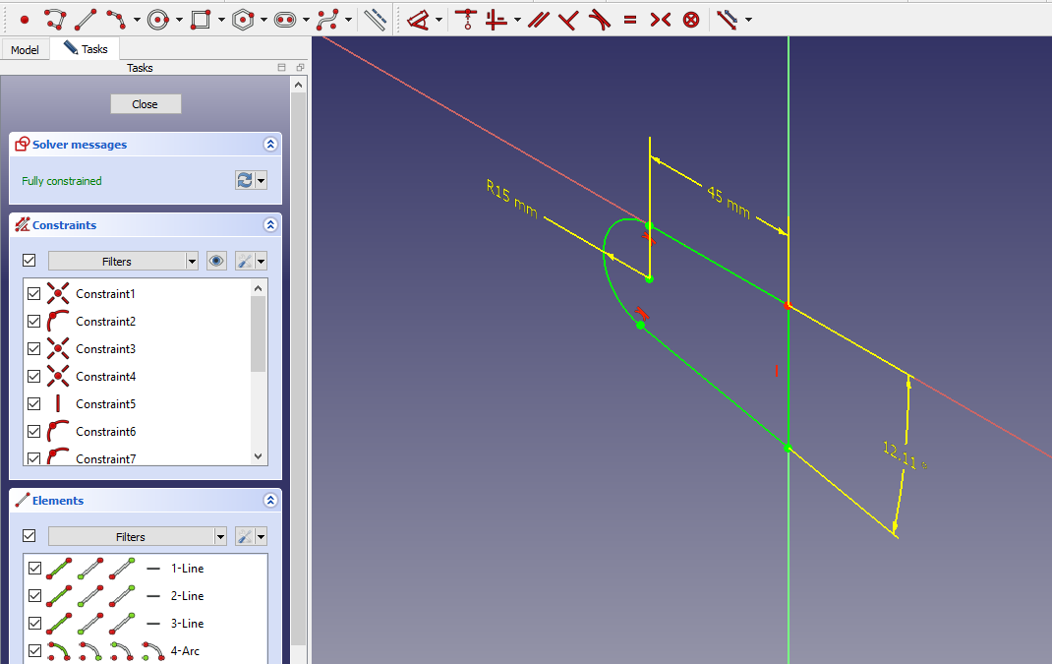Apply the Parallel constraint
1052x664 pixels.
[537, 19]
